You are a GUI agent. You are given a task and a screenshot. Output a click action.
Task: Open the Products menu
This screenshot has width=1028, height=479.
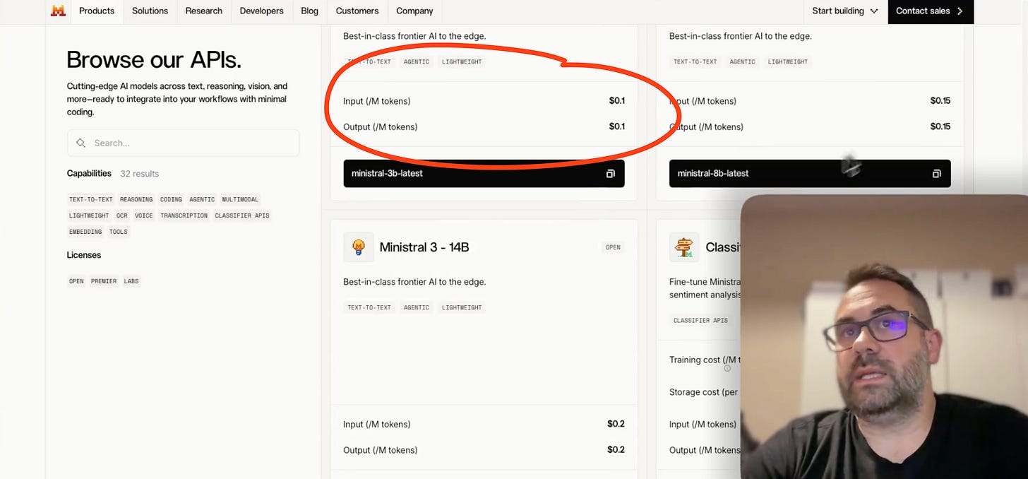click(x=97, y=11)
